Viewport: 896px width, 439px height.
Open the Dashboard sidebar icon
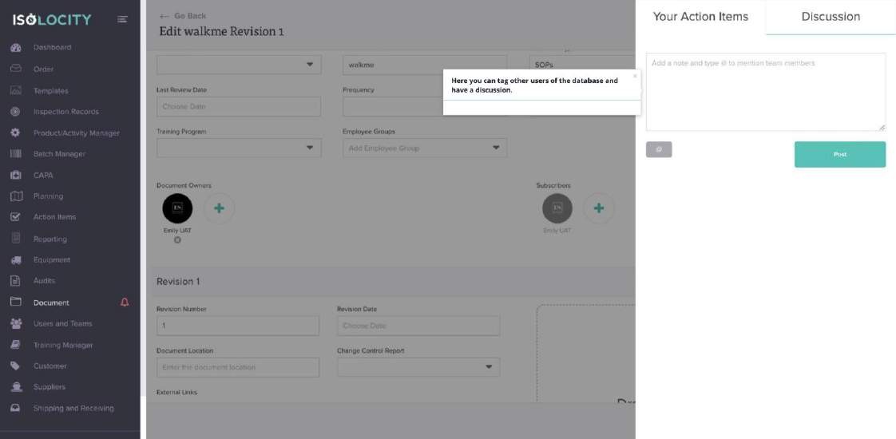(16, 48)
